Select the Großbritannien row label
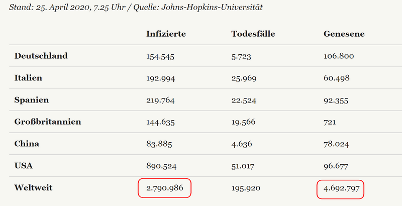Image resolution: width=402 pixels, height=206 pixels. (x=48, y=122)
